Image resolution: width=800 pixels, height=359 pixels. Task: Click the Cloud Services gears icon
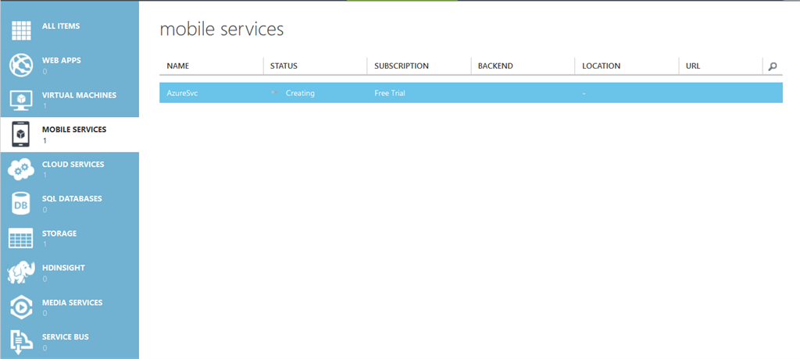(21, 169)
